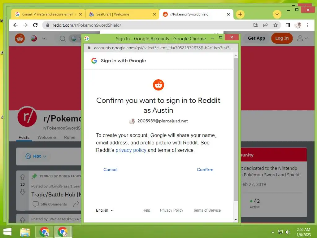Screen dimensions: 317x238
Task: Bookmark this page with star icon
Action: 275,25
